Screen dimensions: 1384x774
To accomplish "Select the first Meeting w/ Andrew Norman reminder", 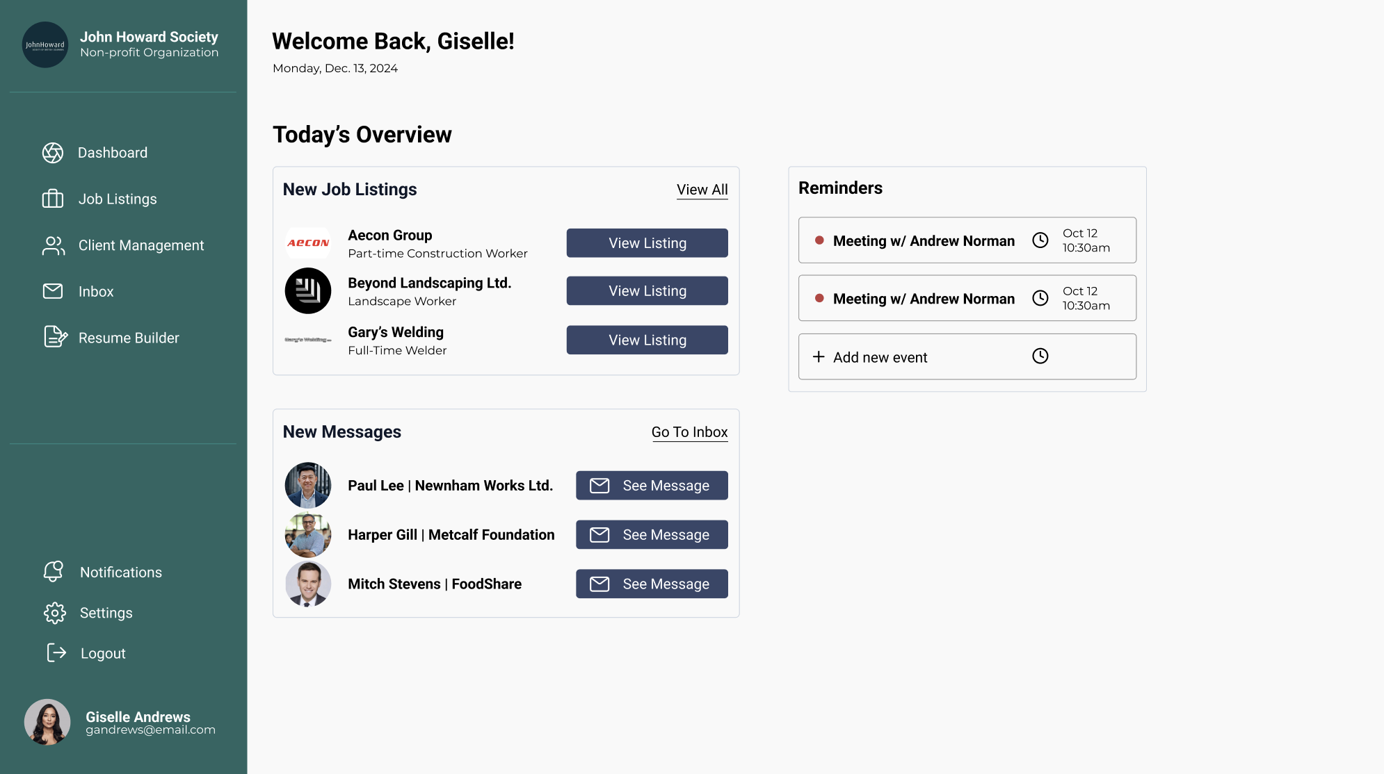I will (x=967, y=240).
